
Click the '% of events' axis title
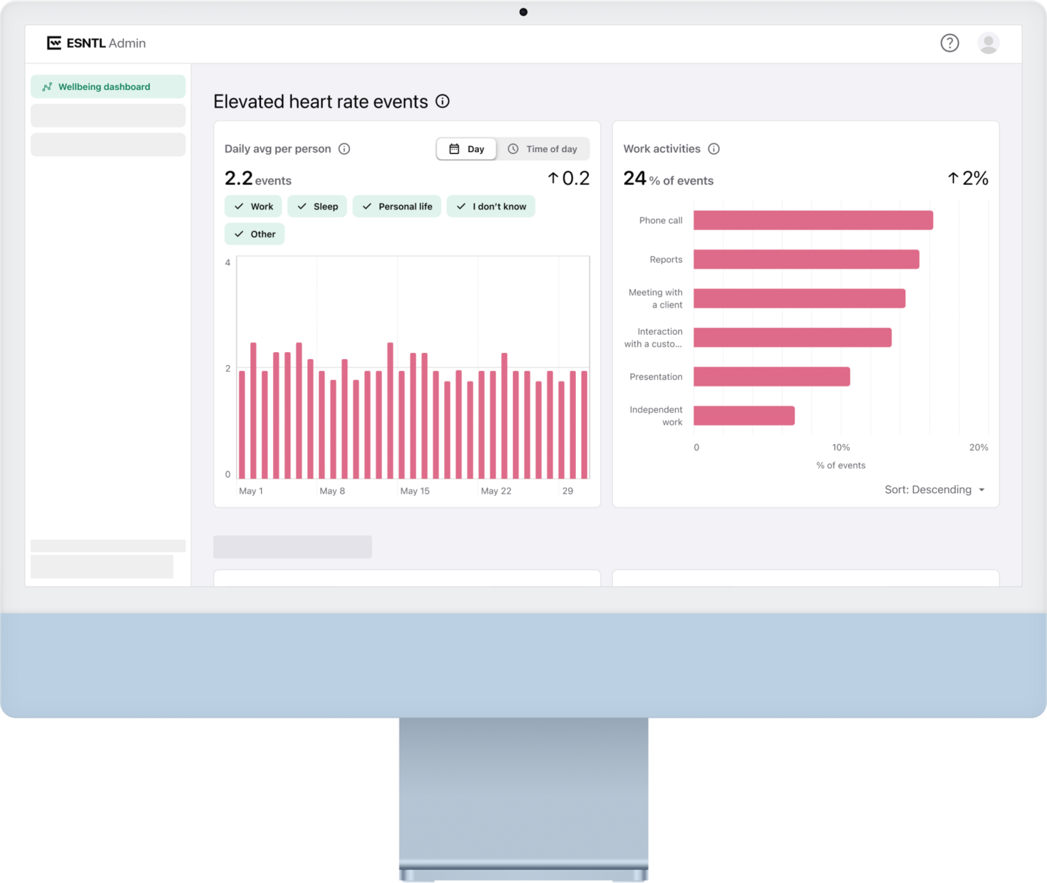840,465
